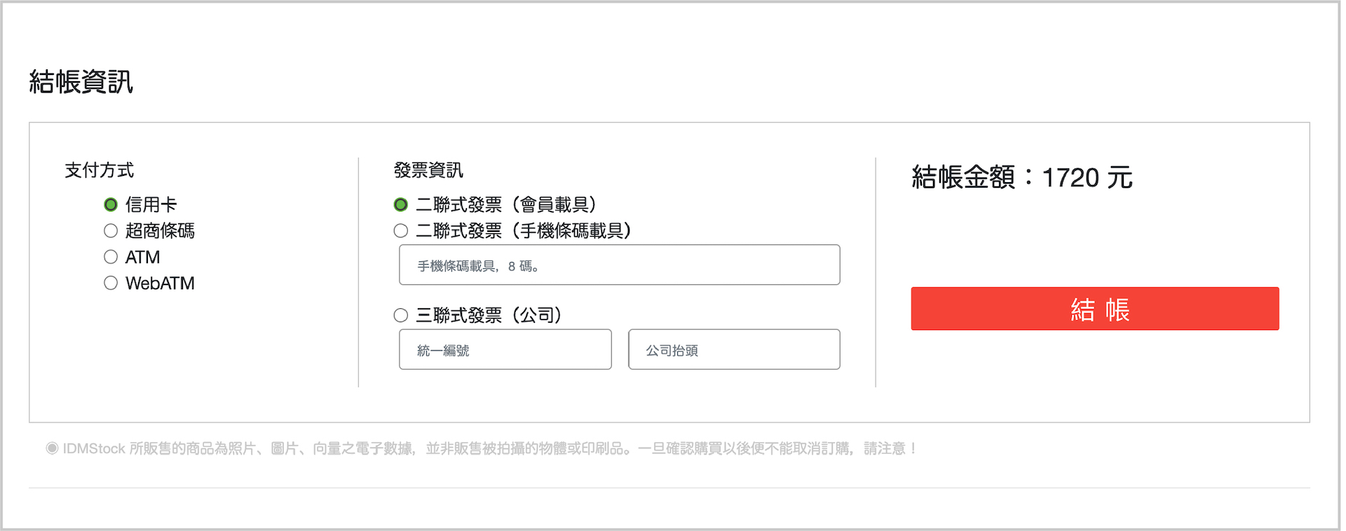The width and height of the screenshot is (1346, 531).
Task: Click the 三聯式發票（公司）label text
Action: (x=490, y=315)
